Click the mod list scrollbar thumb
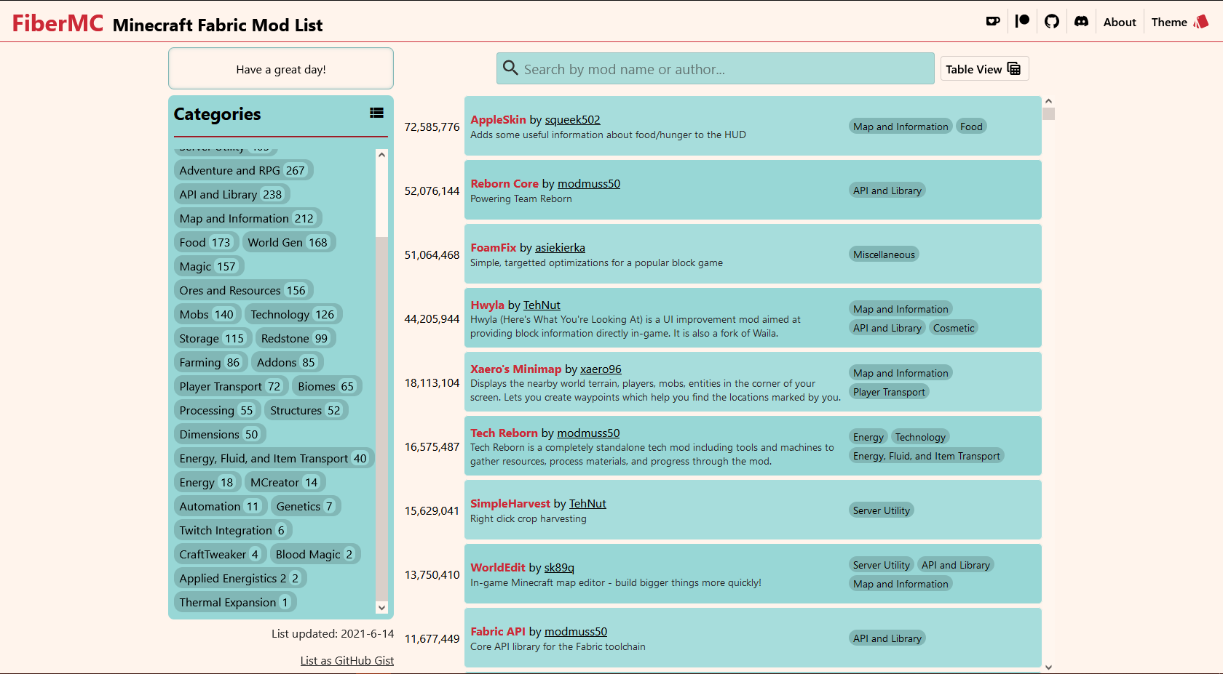This screenshot has width=1223, height=674. [x=1048, y=113]
